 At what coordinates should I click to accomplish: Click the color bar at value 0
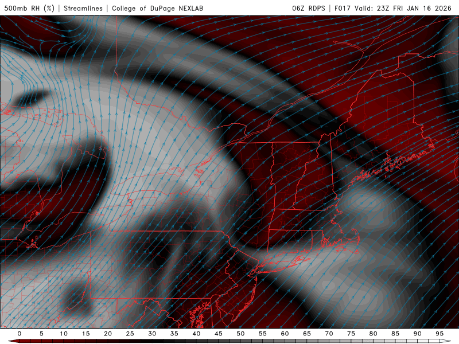click(x=20, y=341)
